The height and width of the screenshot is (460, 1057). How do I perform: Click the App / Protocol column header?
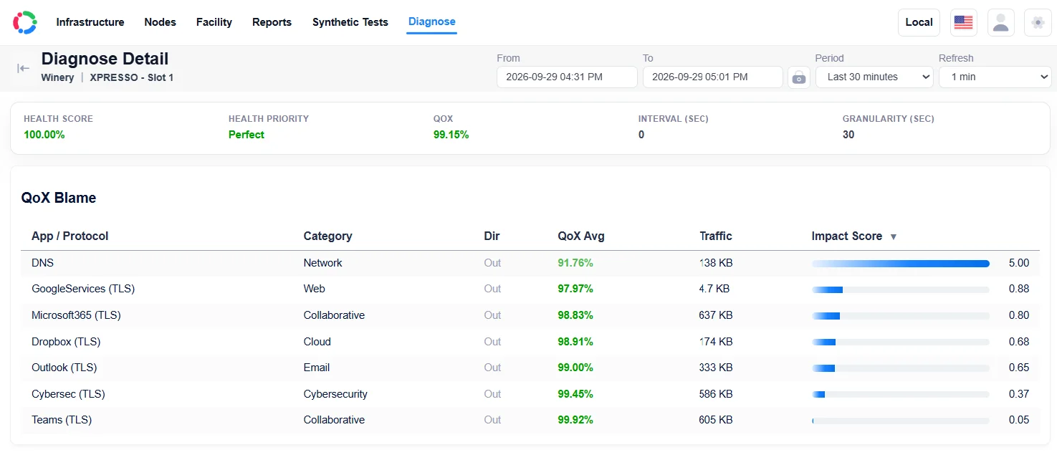pyautogui.click(x=70, y=236)
